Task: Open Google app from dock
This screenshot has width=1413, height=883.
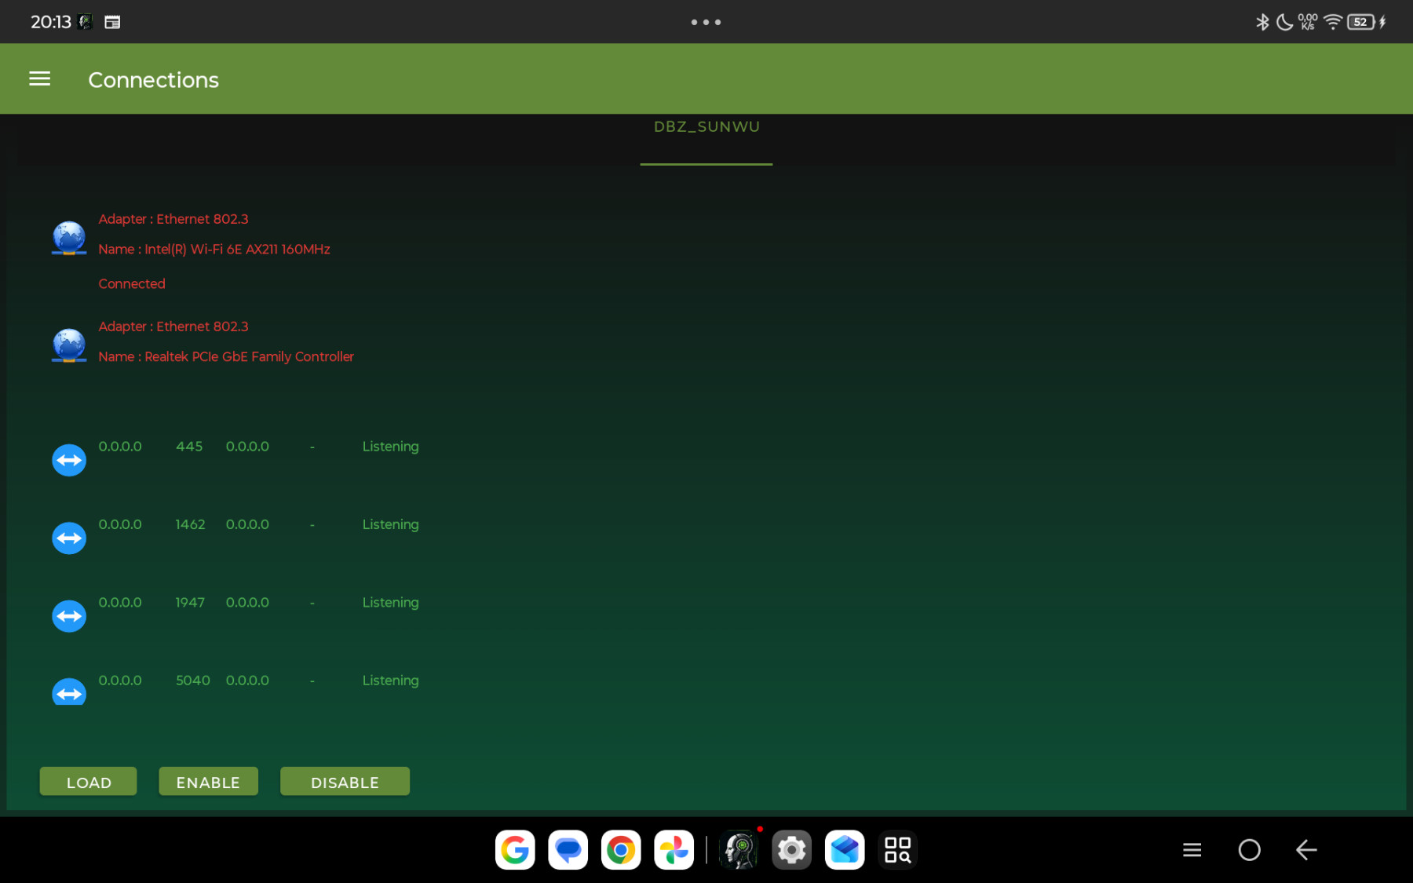Action: 515,850
